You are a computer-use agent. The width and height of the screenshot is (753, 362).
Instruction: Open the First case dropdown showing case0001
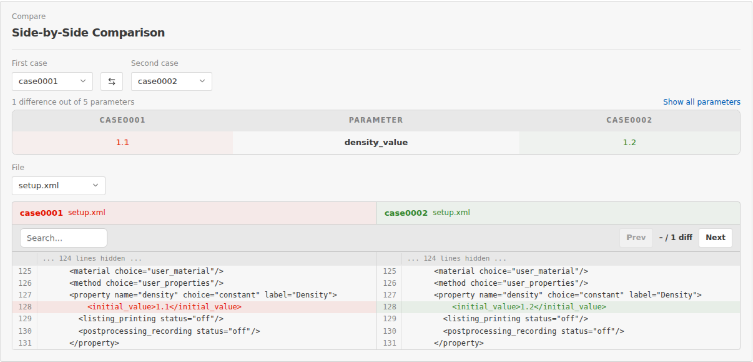coord(52,82)
